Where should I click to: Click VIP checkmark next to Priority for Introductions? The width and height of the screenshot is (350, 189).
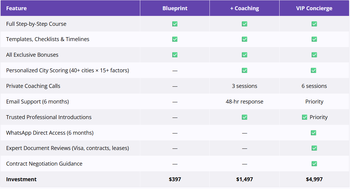(x=304, y=117)
